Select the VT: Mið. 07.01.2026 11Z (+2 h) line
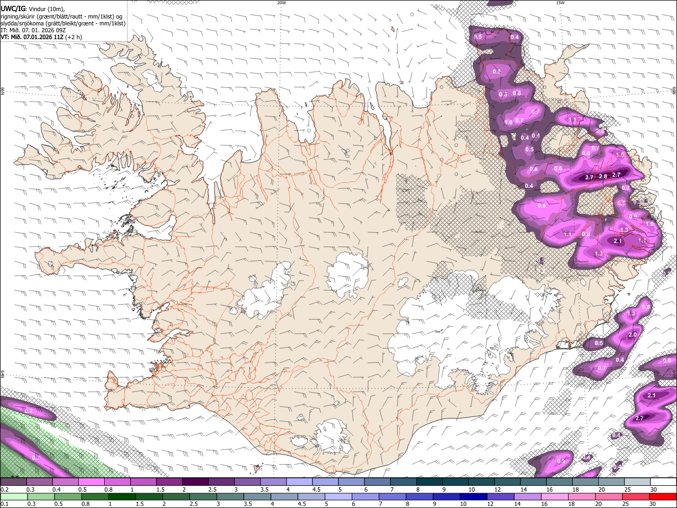 coord(41,37)
